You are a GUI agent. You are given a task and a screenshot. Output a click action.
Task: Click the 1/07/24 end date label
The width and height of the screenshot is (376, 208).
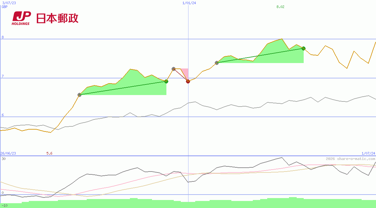(x=368, y=153)
